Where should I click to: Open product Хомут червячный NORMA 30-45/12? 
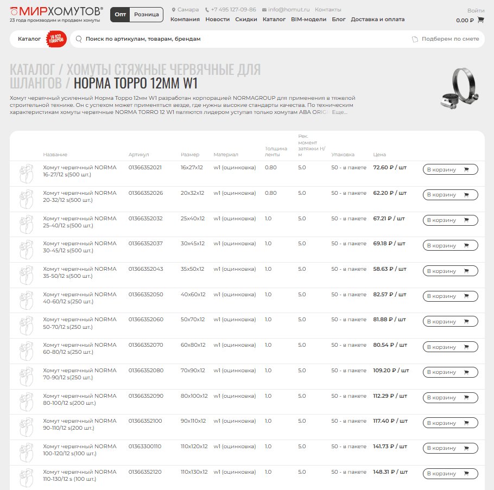click(x=80, y=247)
